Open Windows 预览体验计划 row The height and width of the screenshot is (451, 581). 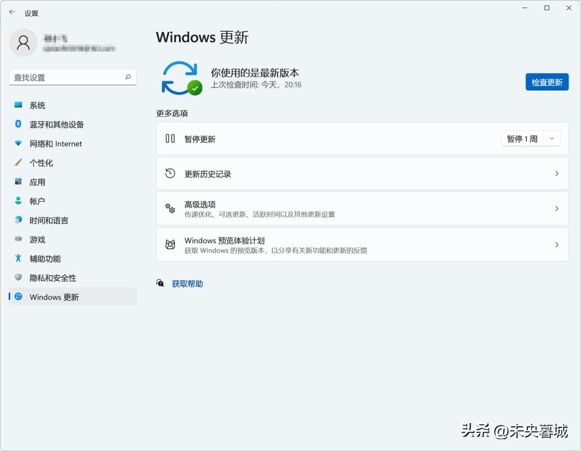[x=363, y=245]
